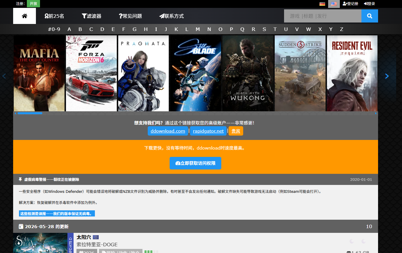Filter games by #0-9
402x253 pixels.
pos(54,29)
